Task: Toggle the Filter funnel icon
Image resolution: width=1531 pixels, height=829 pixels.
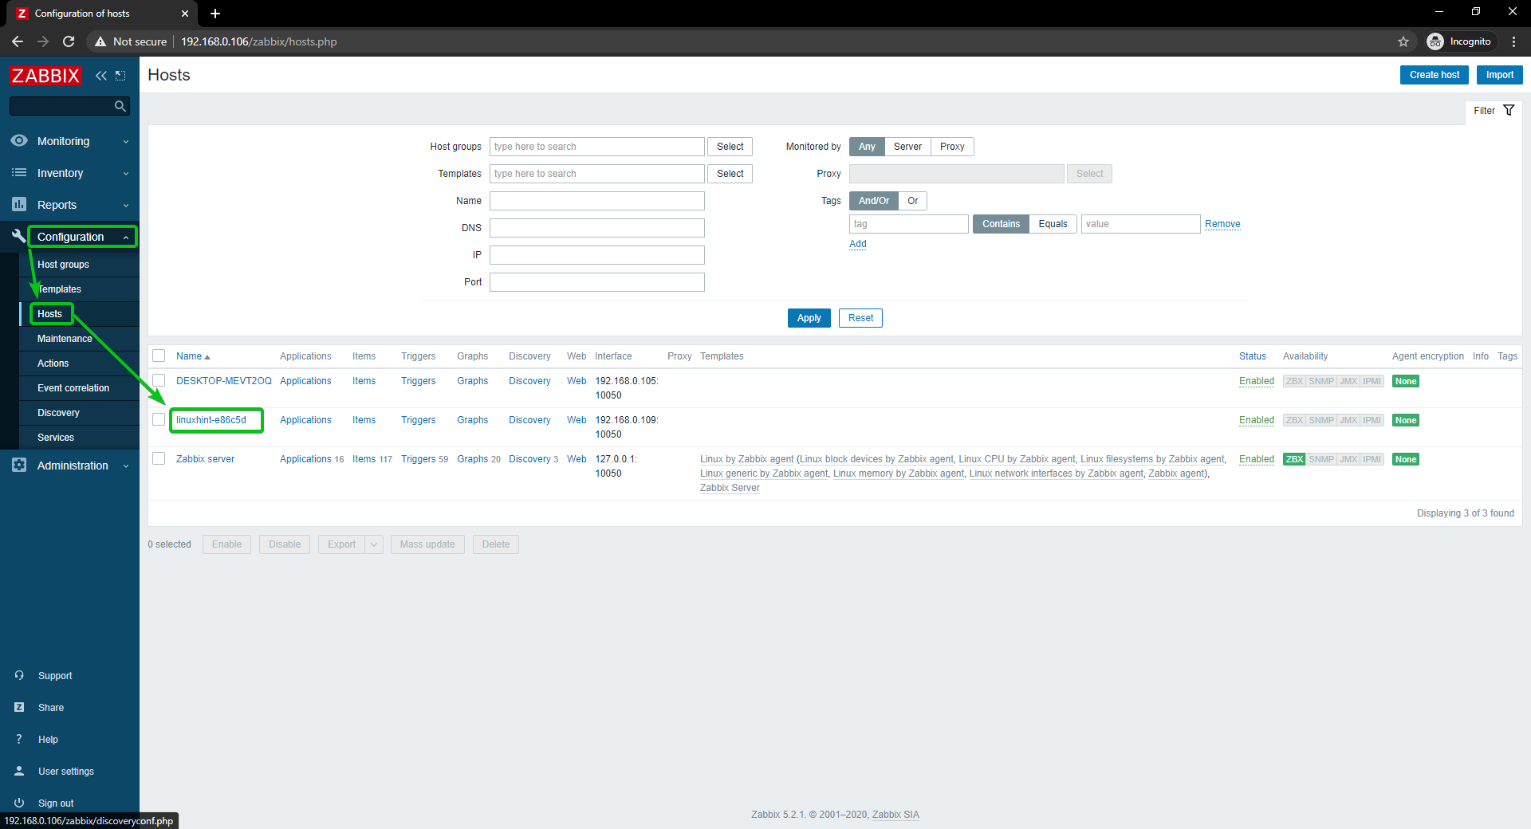Action: click(1509, 110)
